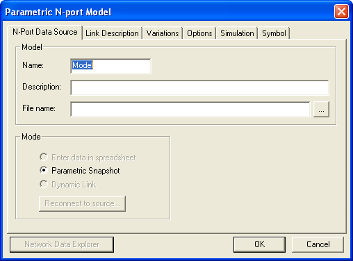
Task: Focus the model Name field
Action: click(x=110, y=66)
